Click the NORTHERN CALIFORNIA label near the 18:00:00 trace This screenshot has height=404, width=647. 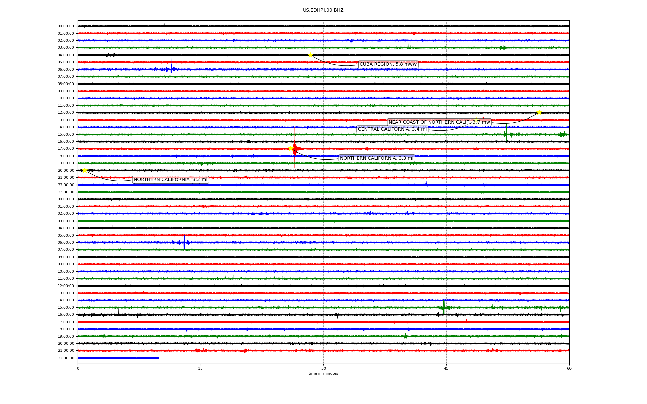coord(376,158)
